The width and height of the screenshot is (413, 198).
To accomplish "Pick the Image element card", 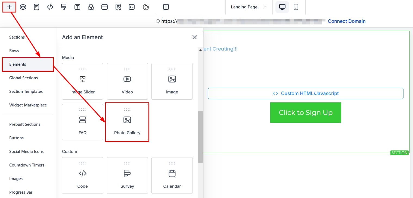I will (x=172, y=81).
